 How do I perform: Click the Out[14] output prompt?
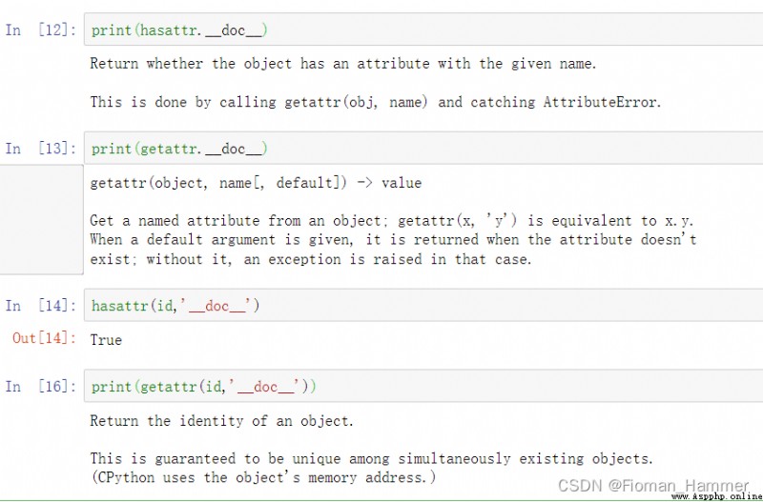[44, 338]
